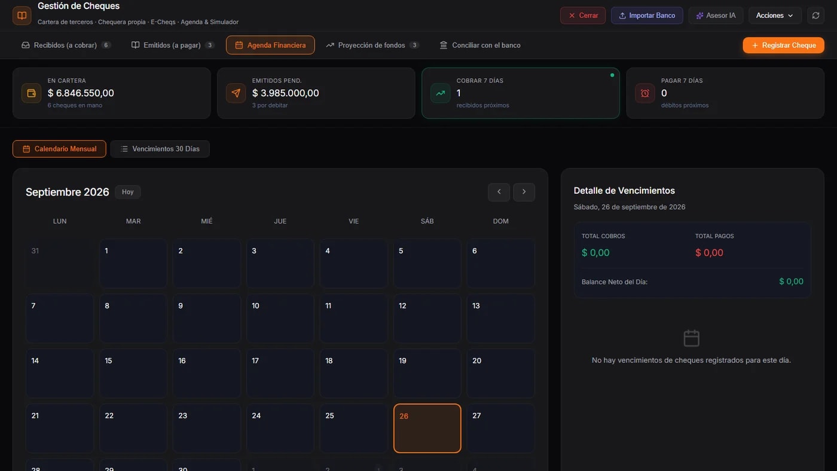This screenshot has height=471, width=837.
Task: Click the Septiembre 2026 month title
Action: 68,192
